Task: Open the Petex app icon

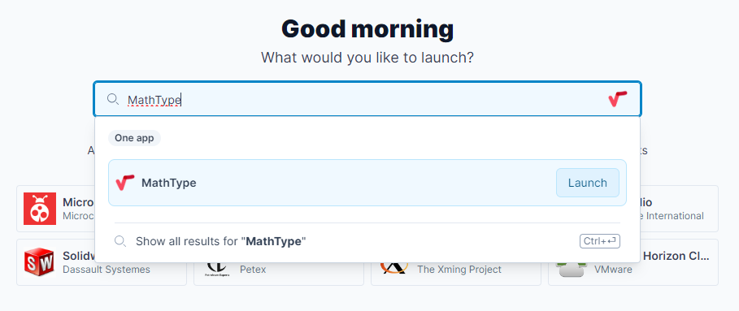Action: click(x=217, y=270)
